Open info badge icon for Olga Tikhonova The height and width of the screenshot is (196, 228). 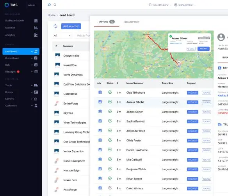click(x=100, y=92)
